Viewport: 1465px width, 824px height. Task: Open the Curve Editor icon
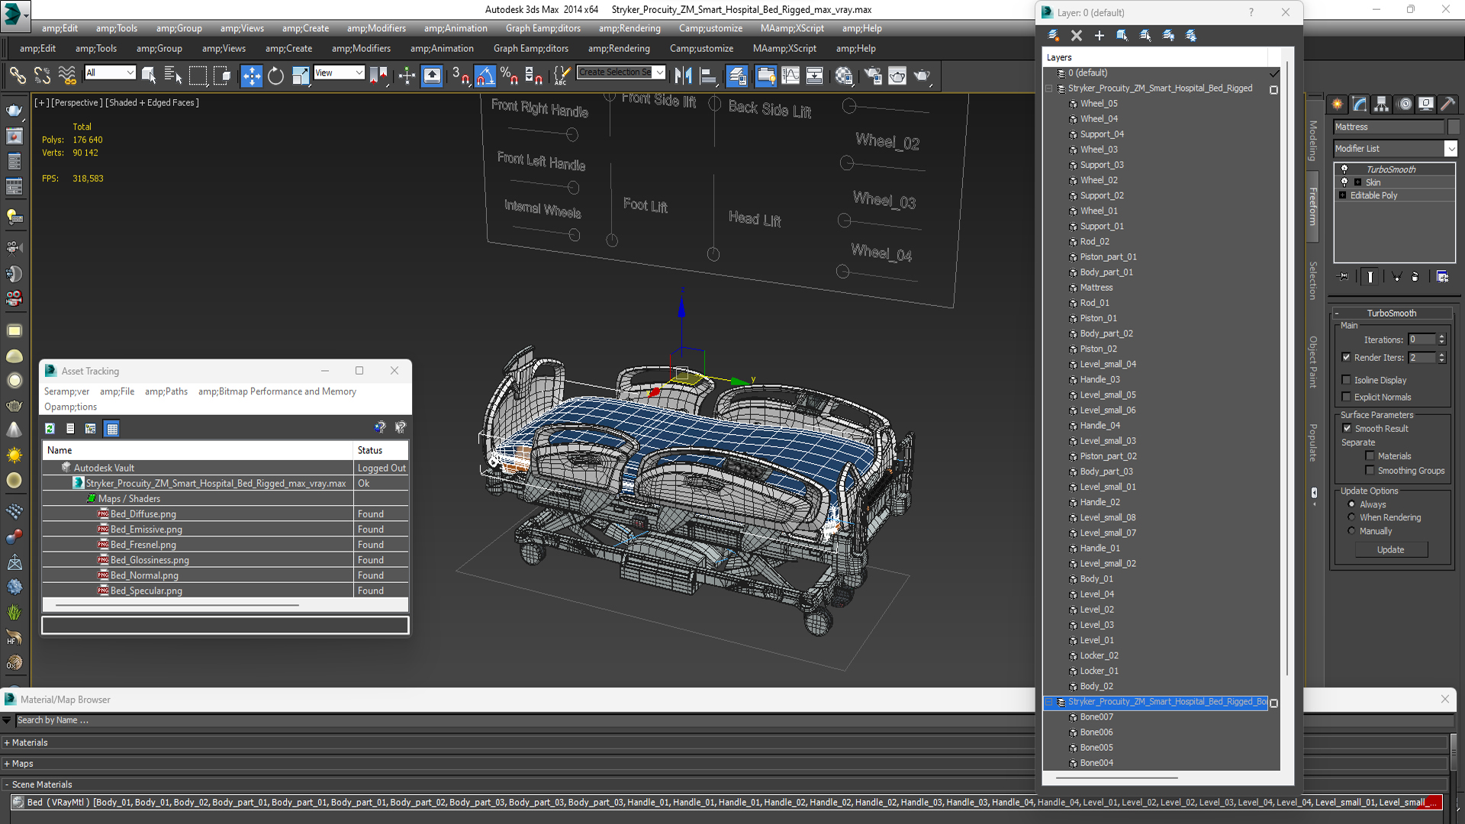tap(790, 75)
